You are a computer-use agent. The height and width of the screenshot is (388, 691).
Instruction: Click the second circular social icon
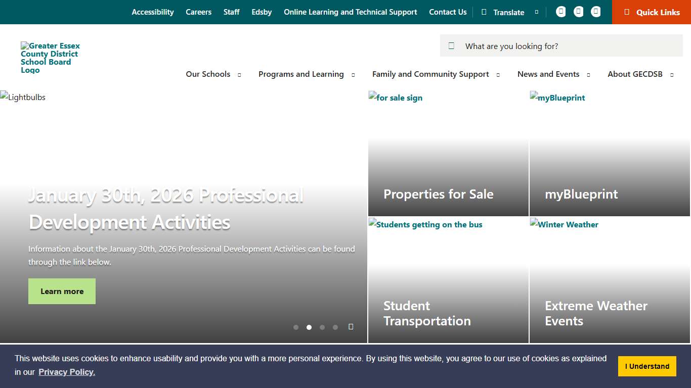click(578, 12)
